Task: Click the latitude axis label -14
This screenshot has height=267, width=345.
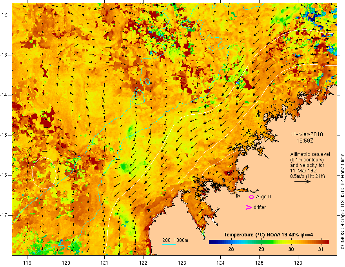Action: 4,95
